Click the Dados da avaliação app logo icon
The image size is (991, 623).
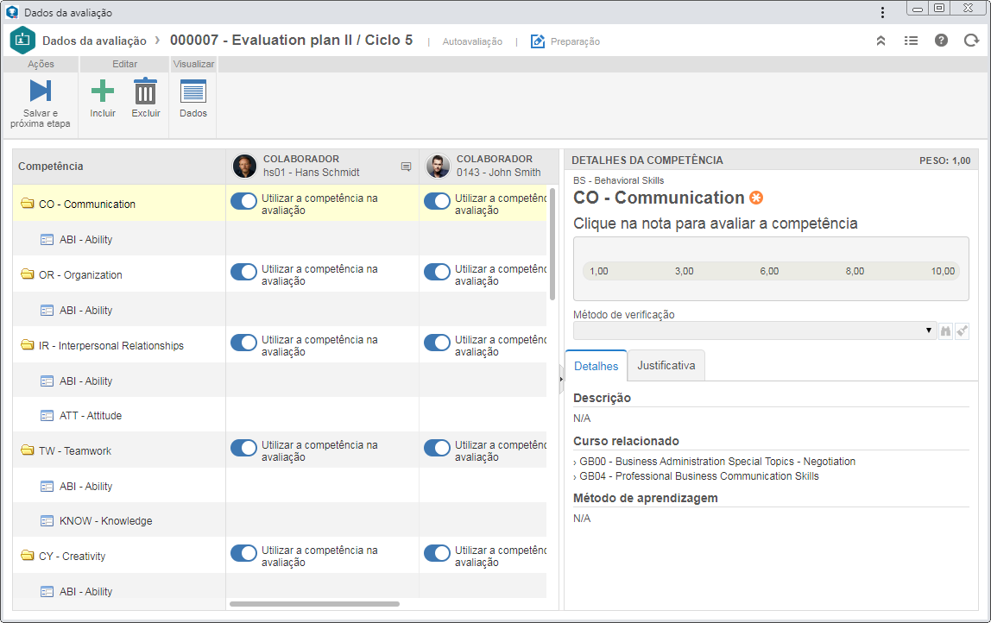click(x=22, y=41)
